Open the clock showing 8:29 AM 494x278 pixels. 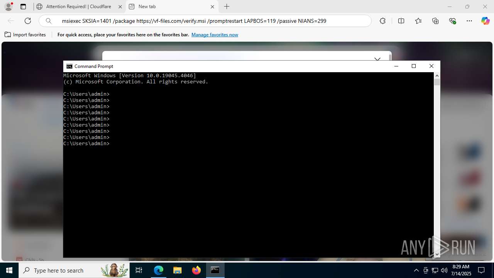click(x=461, y=270)
